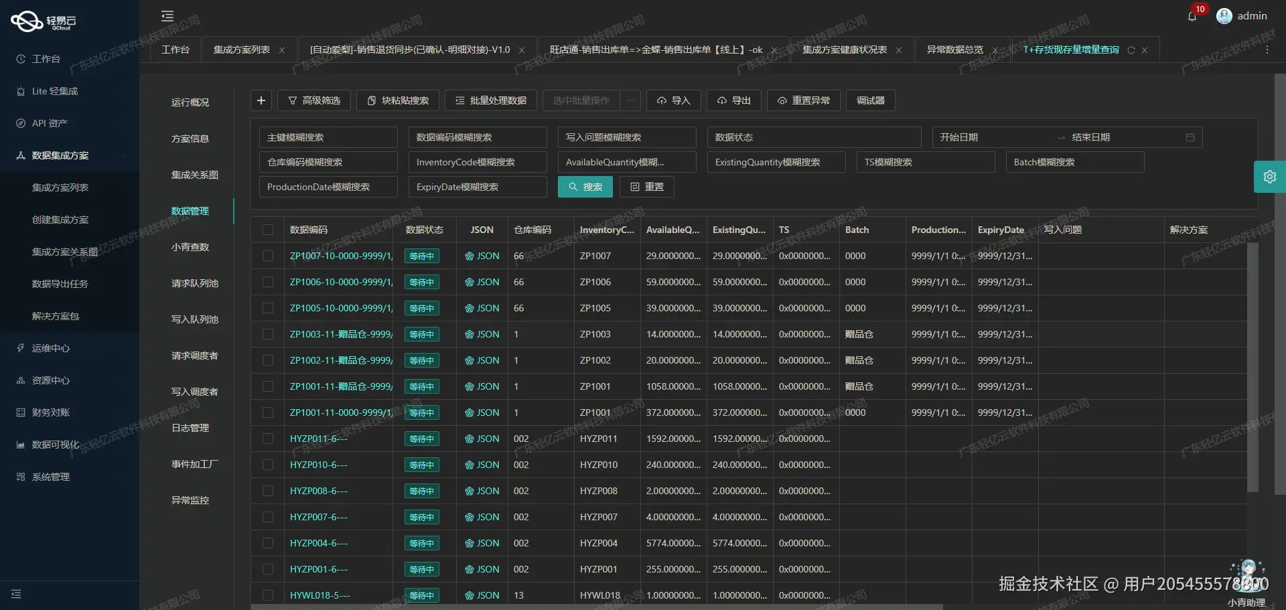
Task: Check the row ZP1002-11-赠品仓 checkbox
Action: (268, 360)
